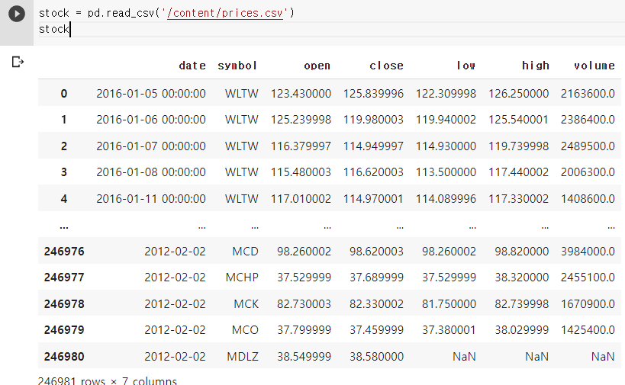Place cursor on the 'stock' code line
Screen dimensions: 625x385
point(54,29)
